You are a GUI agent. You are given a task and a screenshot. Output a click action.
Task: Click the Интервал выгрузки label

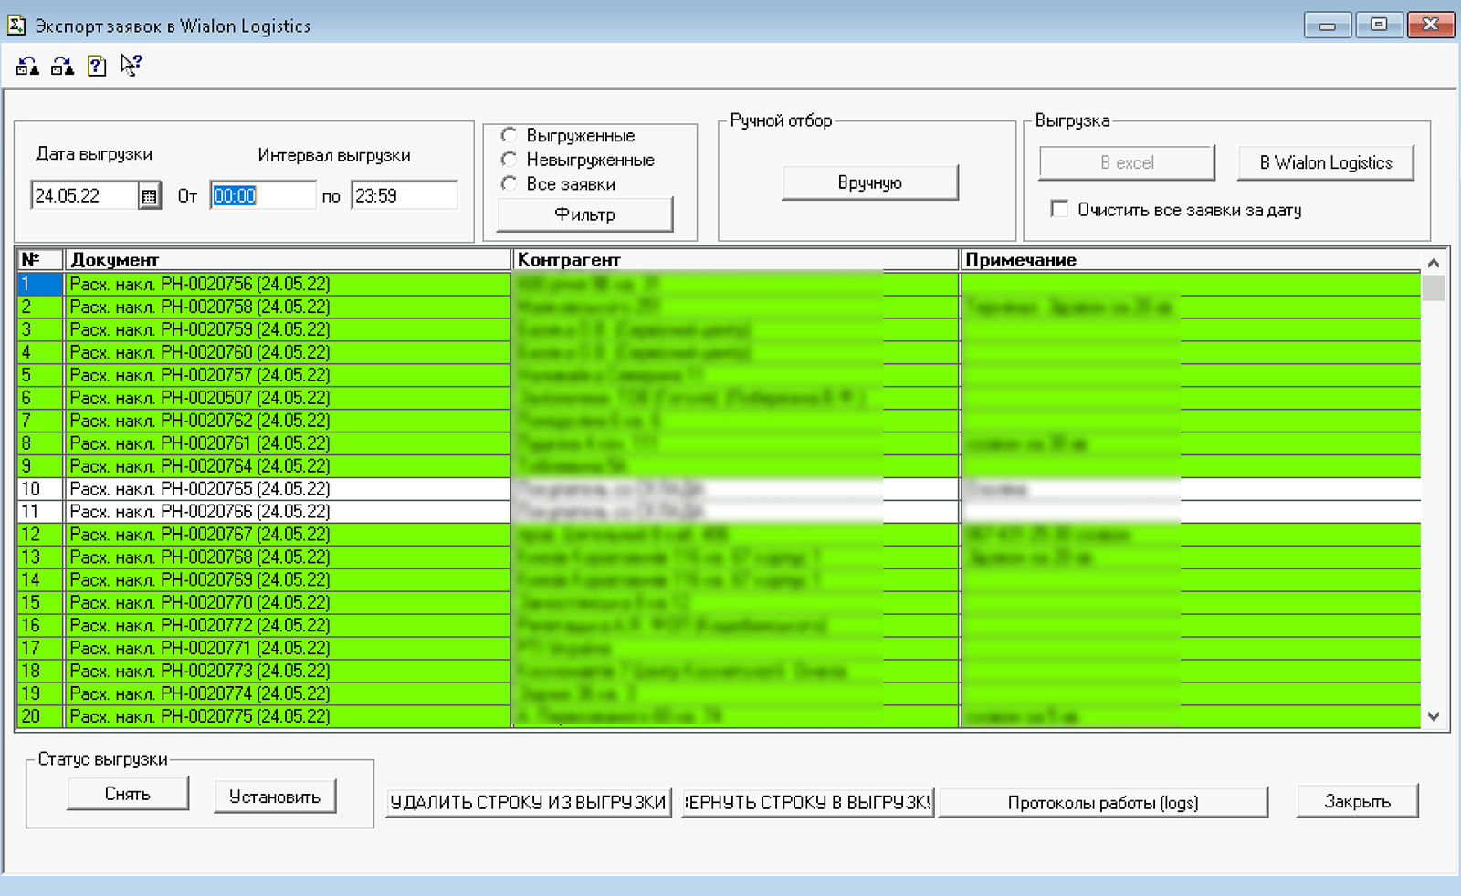tap(334, 155)
